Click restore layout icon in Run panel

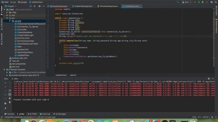click(x=5, y=103)
